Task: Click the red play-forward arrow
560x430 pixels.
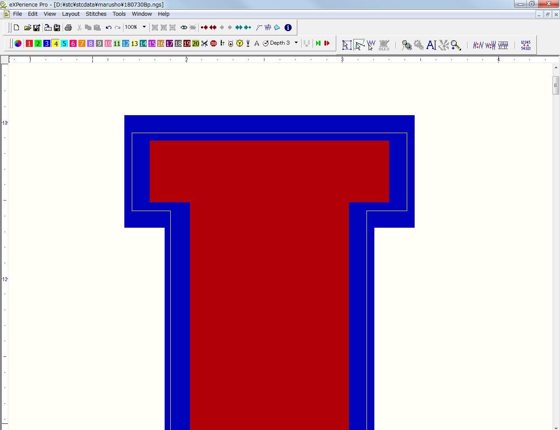Action: pyautogui.click(x=327, y=43)
